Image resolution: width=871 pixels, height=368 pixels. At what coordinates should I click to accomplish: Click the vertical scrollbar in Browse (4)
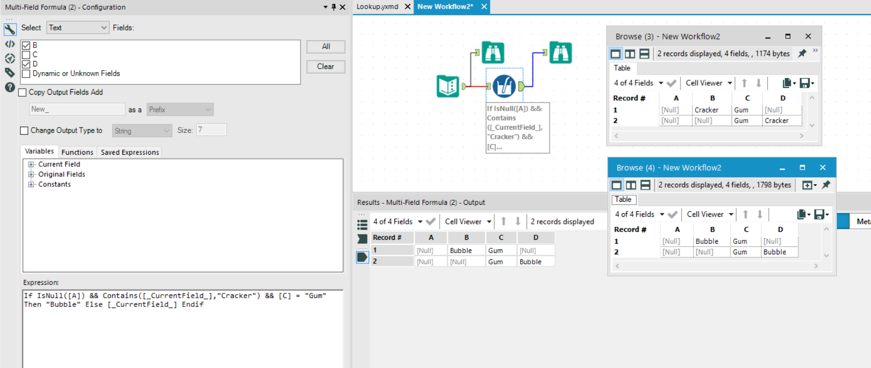coord(826,242)
